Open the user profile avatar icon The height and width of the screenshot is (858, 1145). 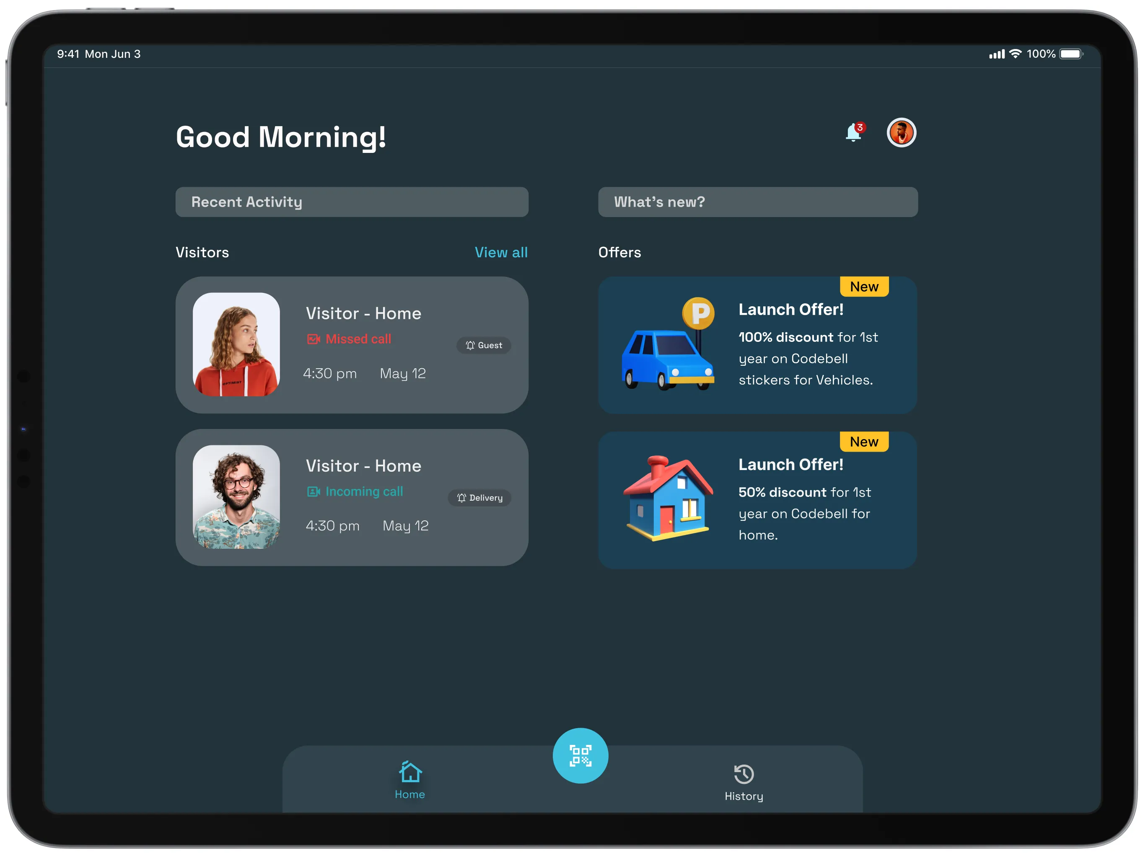902,134
